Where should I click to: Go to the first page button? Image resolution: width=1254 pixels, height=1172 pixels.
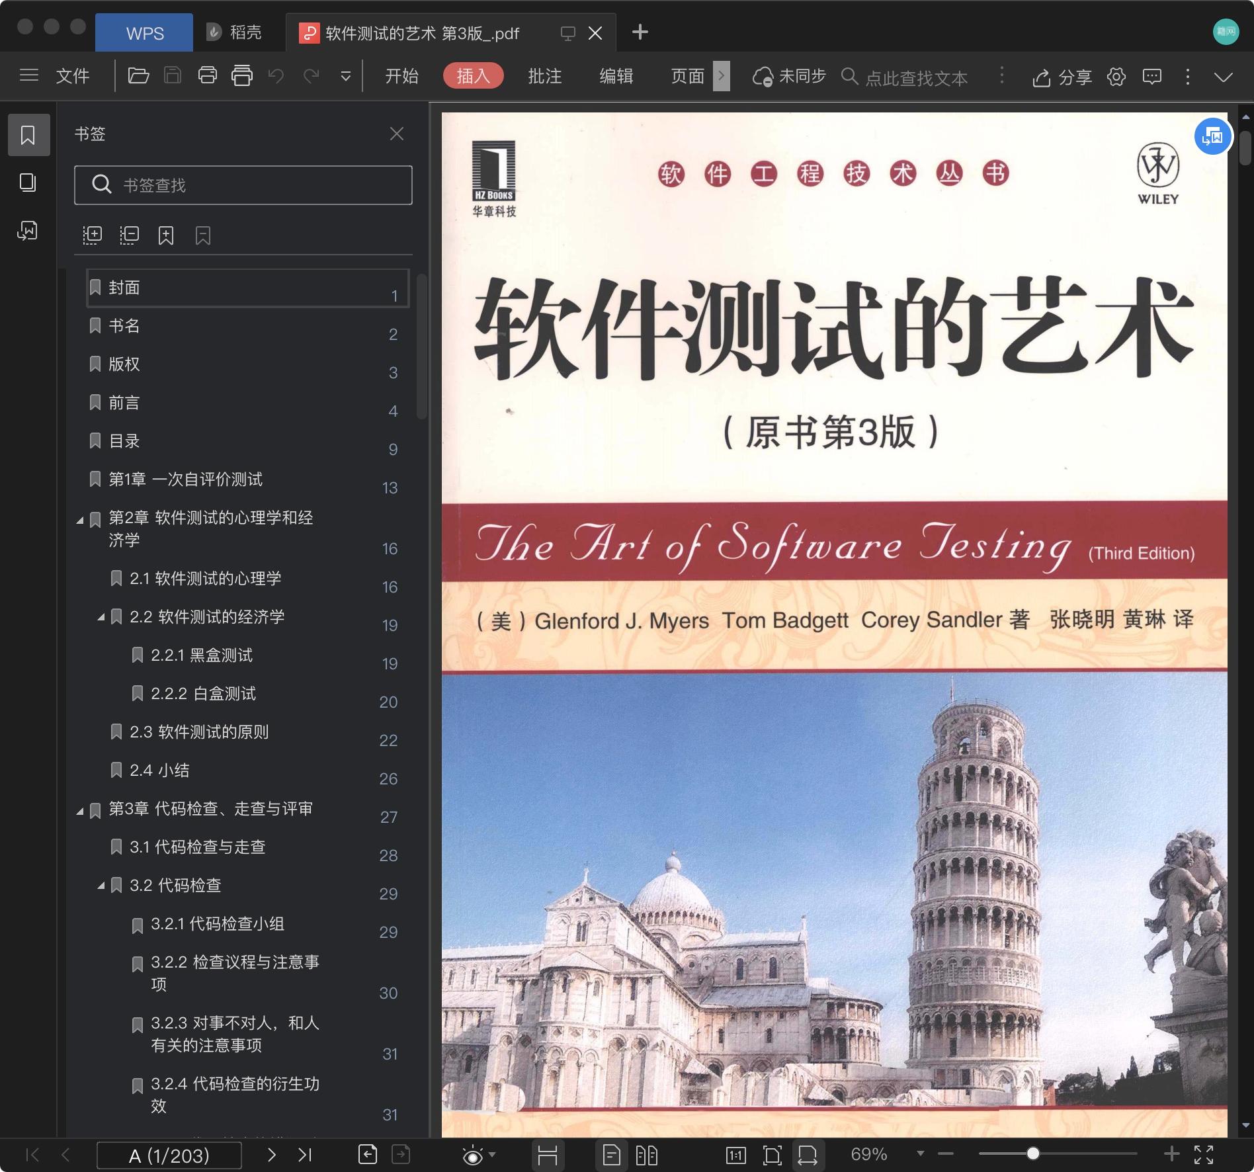coord(32,1155)
